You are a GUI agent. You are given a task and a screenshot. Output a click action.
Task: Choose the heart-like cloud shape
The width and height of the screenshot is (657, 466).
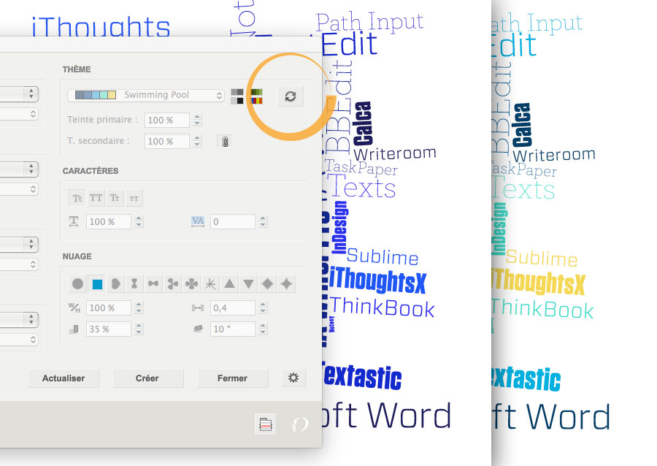pyautogui.click(x=115, y=284)
